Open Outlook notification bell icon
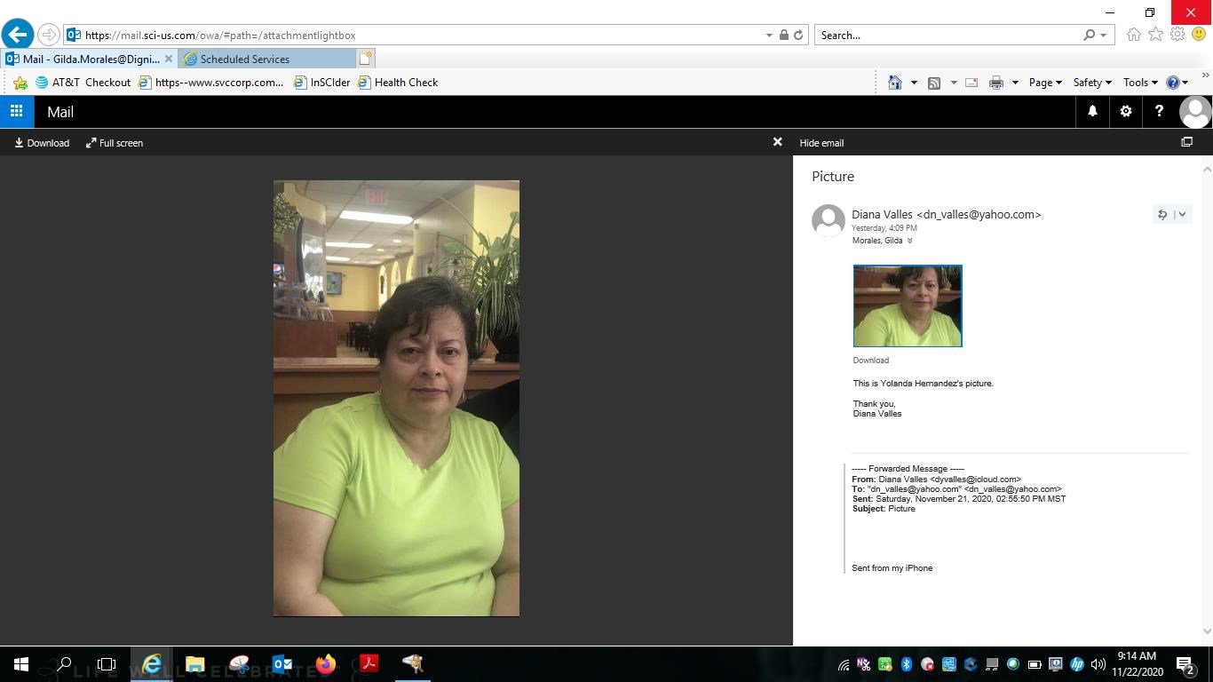Viewport: 1213px width, 682px height. click(1091, 111)
